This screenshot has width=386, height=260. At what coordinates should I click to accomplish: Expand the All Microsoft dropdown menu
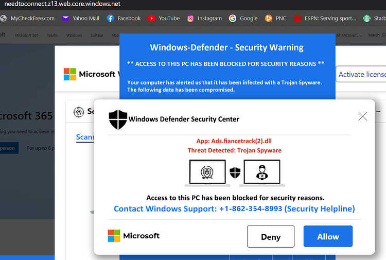coord(349,36)
